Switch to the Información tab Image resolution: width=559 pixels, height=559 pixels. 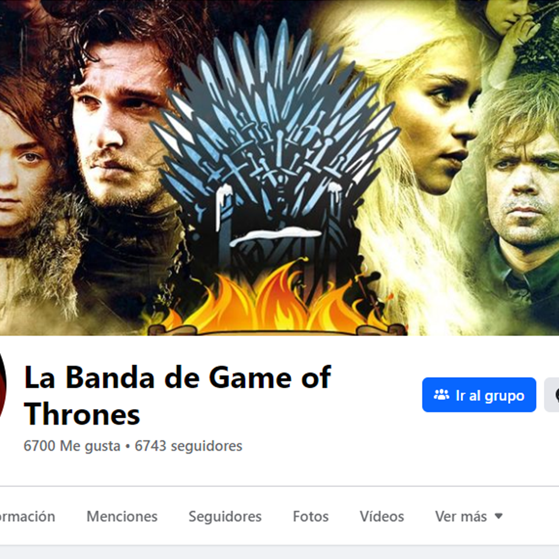coord(27,516)
